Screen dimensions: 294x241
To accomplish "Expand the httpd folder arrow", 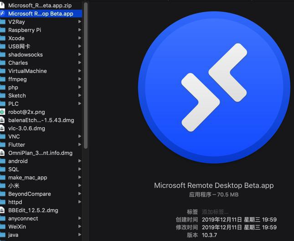I will [79, 202].
